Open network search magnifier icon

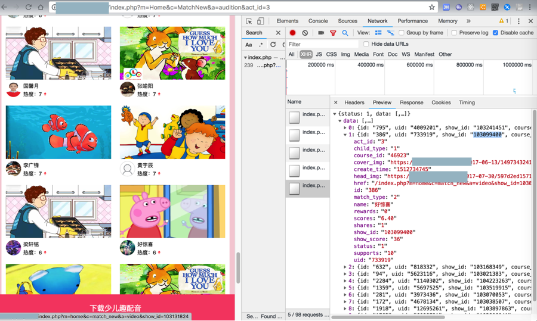[x=345, y=33]
